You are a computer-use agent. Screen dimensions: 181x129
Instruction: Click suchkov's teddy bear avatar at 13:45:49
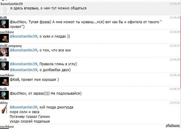click(5, 38)
